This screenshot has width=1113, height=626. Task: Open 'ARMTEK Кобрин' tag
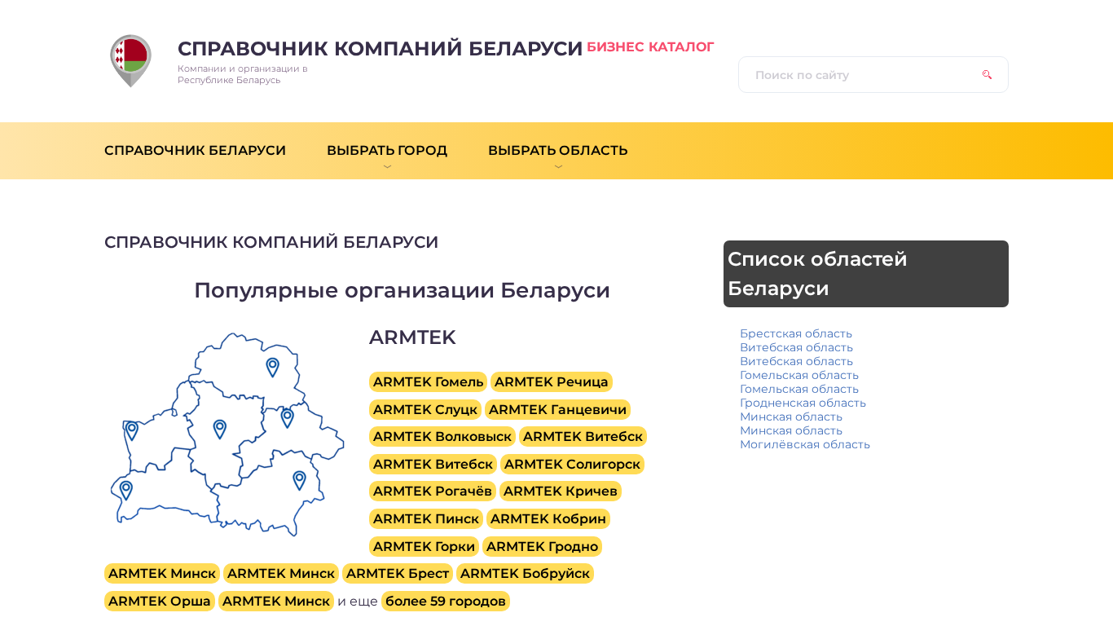(548, 519)
